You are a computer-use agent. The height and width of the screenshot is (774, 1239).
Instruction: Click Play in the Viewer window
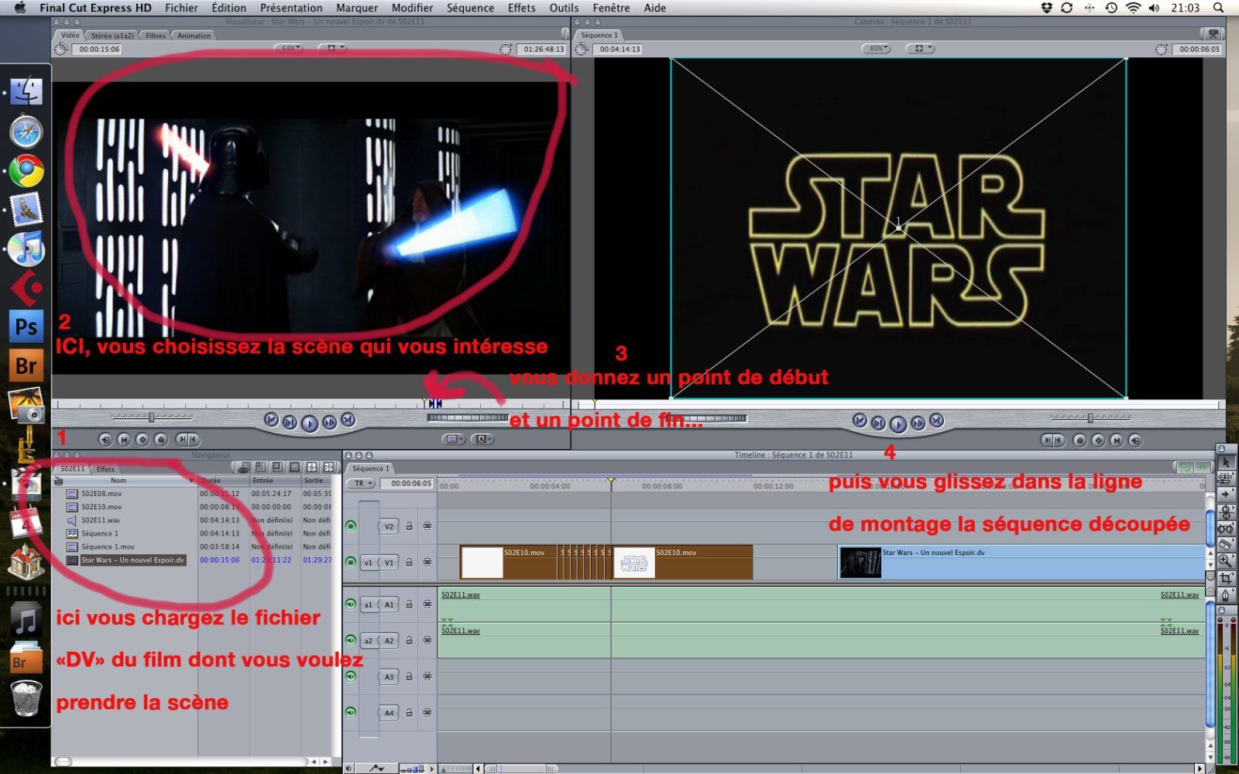point(309,423)
